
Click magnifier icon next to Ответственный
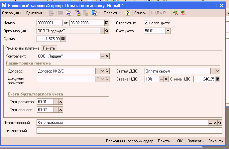pos(220,123)
